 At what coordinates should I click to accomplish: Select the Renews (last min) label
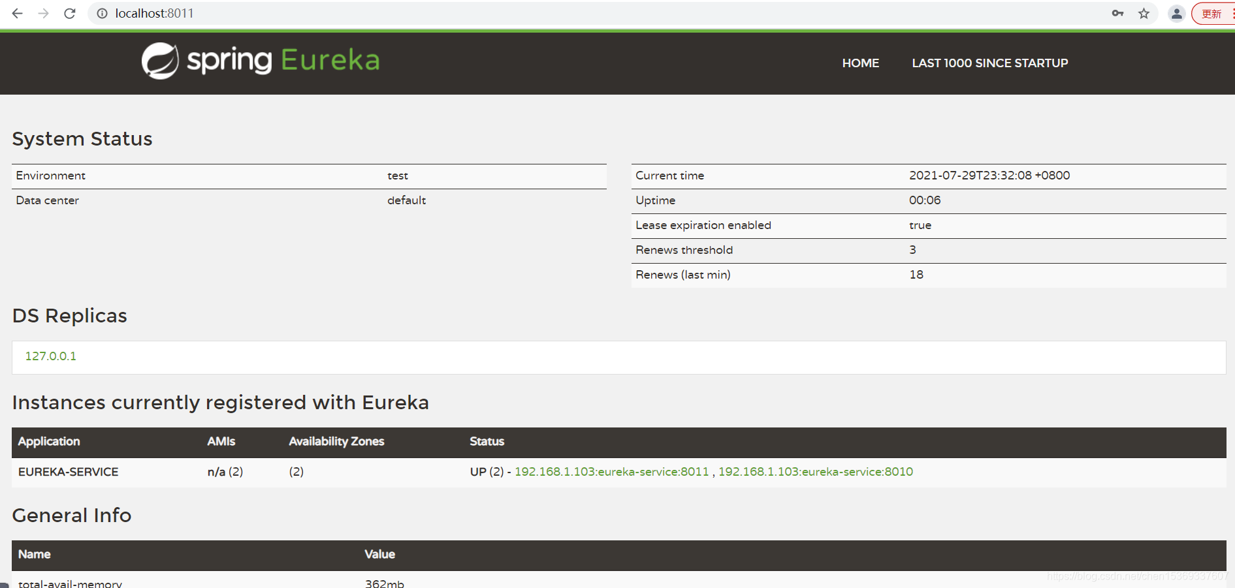click(683, 275)
